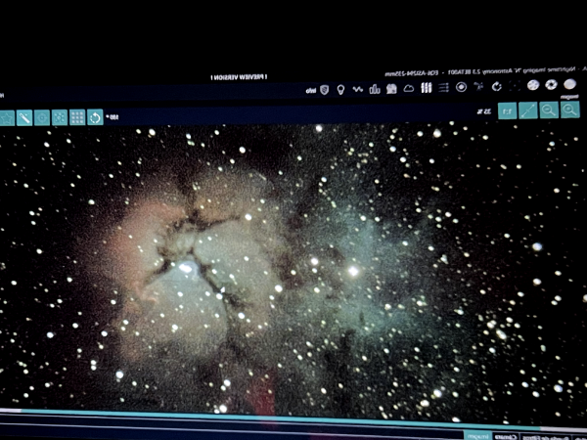The height and width of the screenshot is (440, 587).
Task: Click the nebula image preview
Action: pyautogui.click(x=293, y=273)
